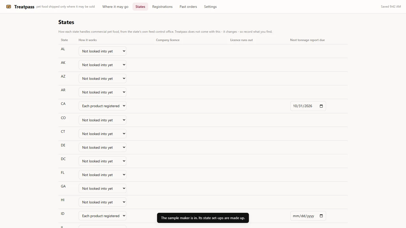This screenshot has height=228, width=406.
Task: Click the States page heading
Action: pyautogui.click(x=66, y=22)
